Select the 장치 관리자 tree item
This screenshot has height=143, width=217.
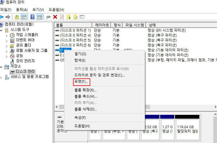(25, 61)
